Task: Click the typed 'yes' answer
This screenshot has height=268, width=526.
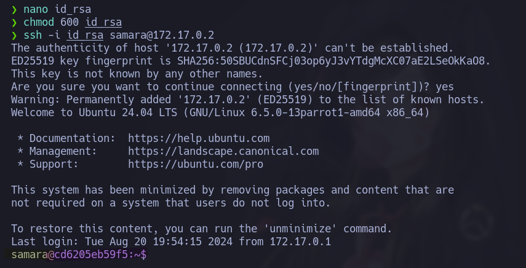Action: coord(445,87)
